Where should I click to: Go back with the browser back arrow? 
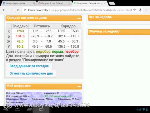point(4,10)
